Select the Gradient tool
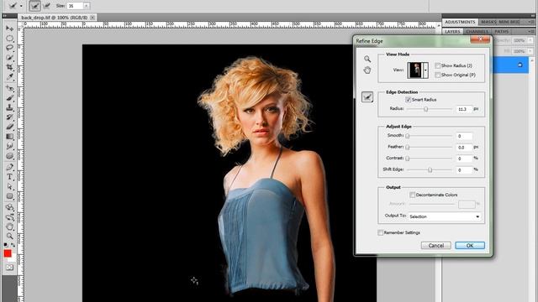This screenshot has height=302, width=538. (x=9, y=137)
